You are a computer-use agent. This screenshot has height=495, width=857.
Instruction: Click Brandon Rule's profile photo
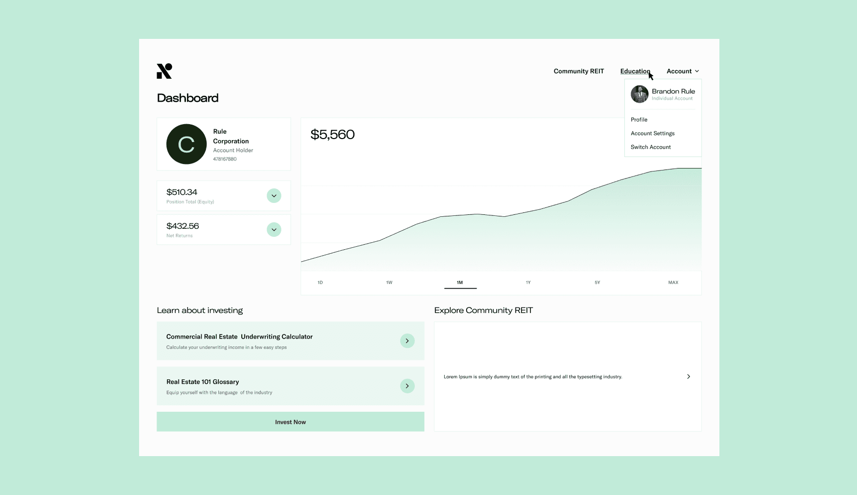coord(639,94)
